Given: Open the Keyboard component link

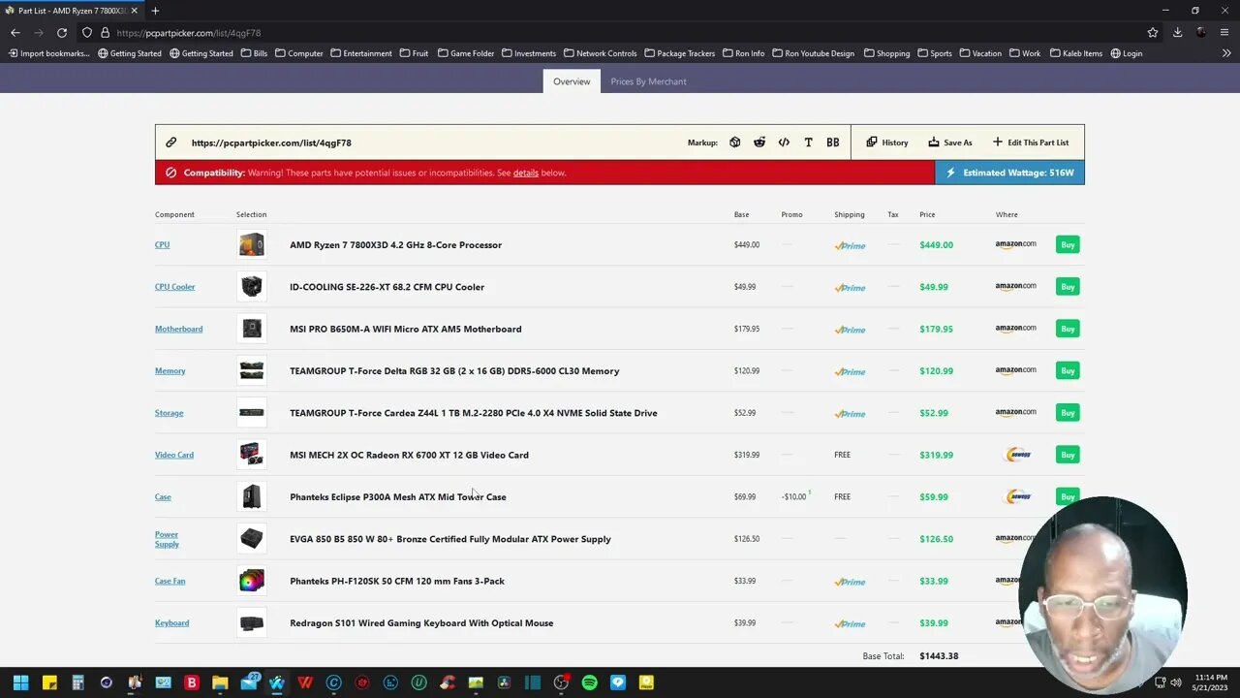Looking at the screenshot, I should (171, 623).
